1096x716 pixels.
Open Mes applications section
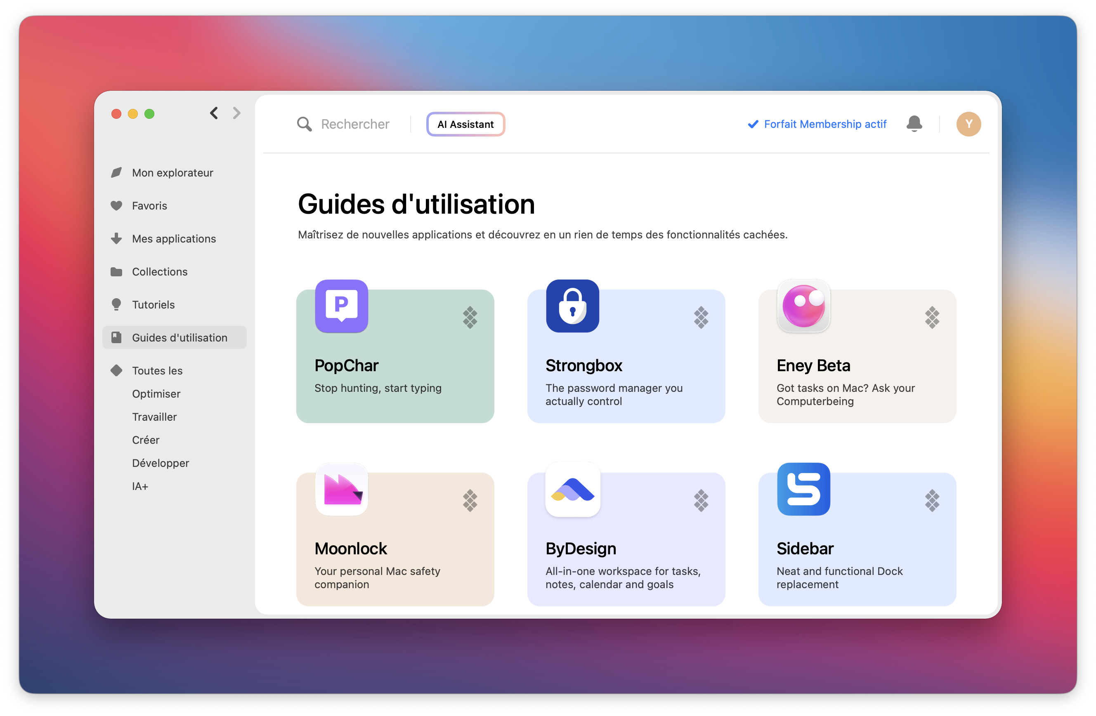[175, 238]
